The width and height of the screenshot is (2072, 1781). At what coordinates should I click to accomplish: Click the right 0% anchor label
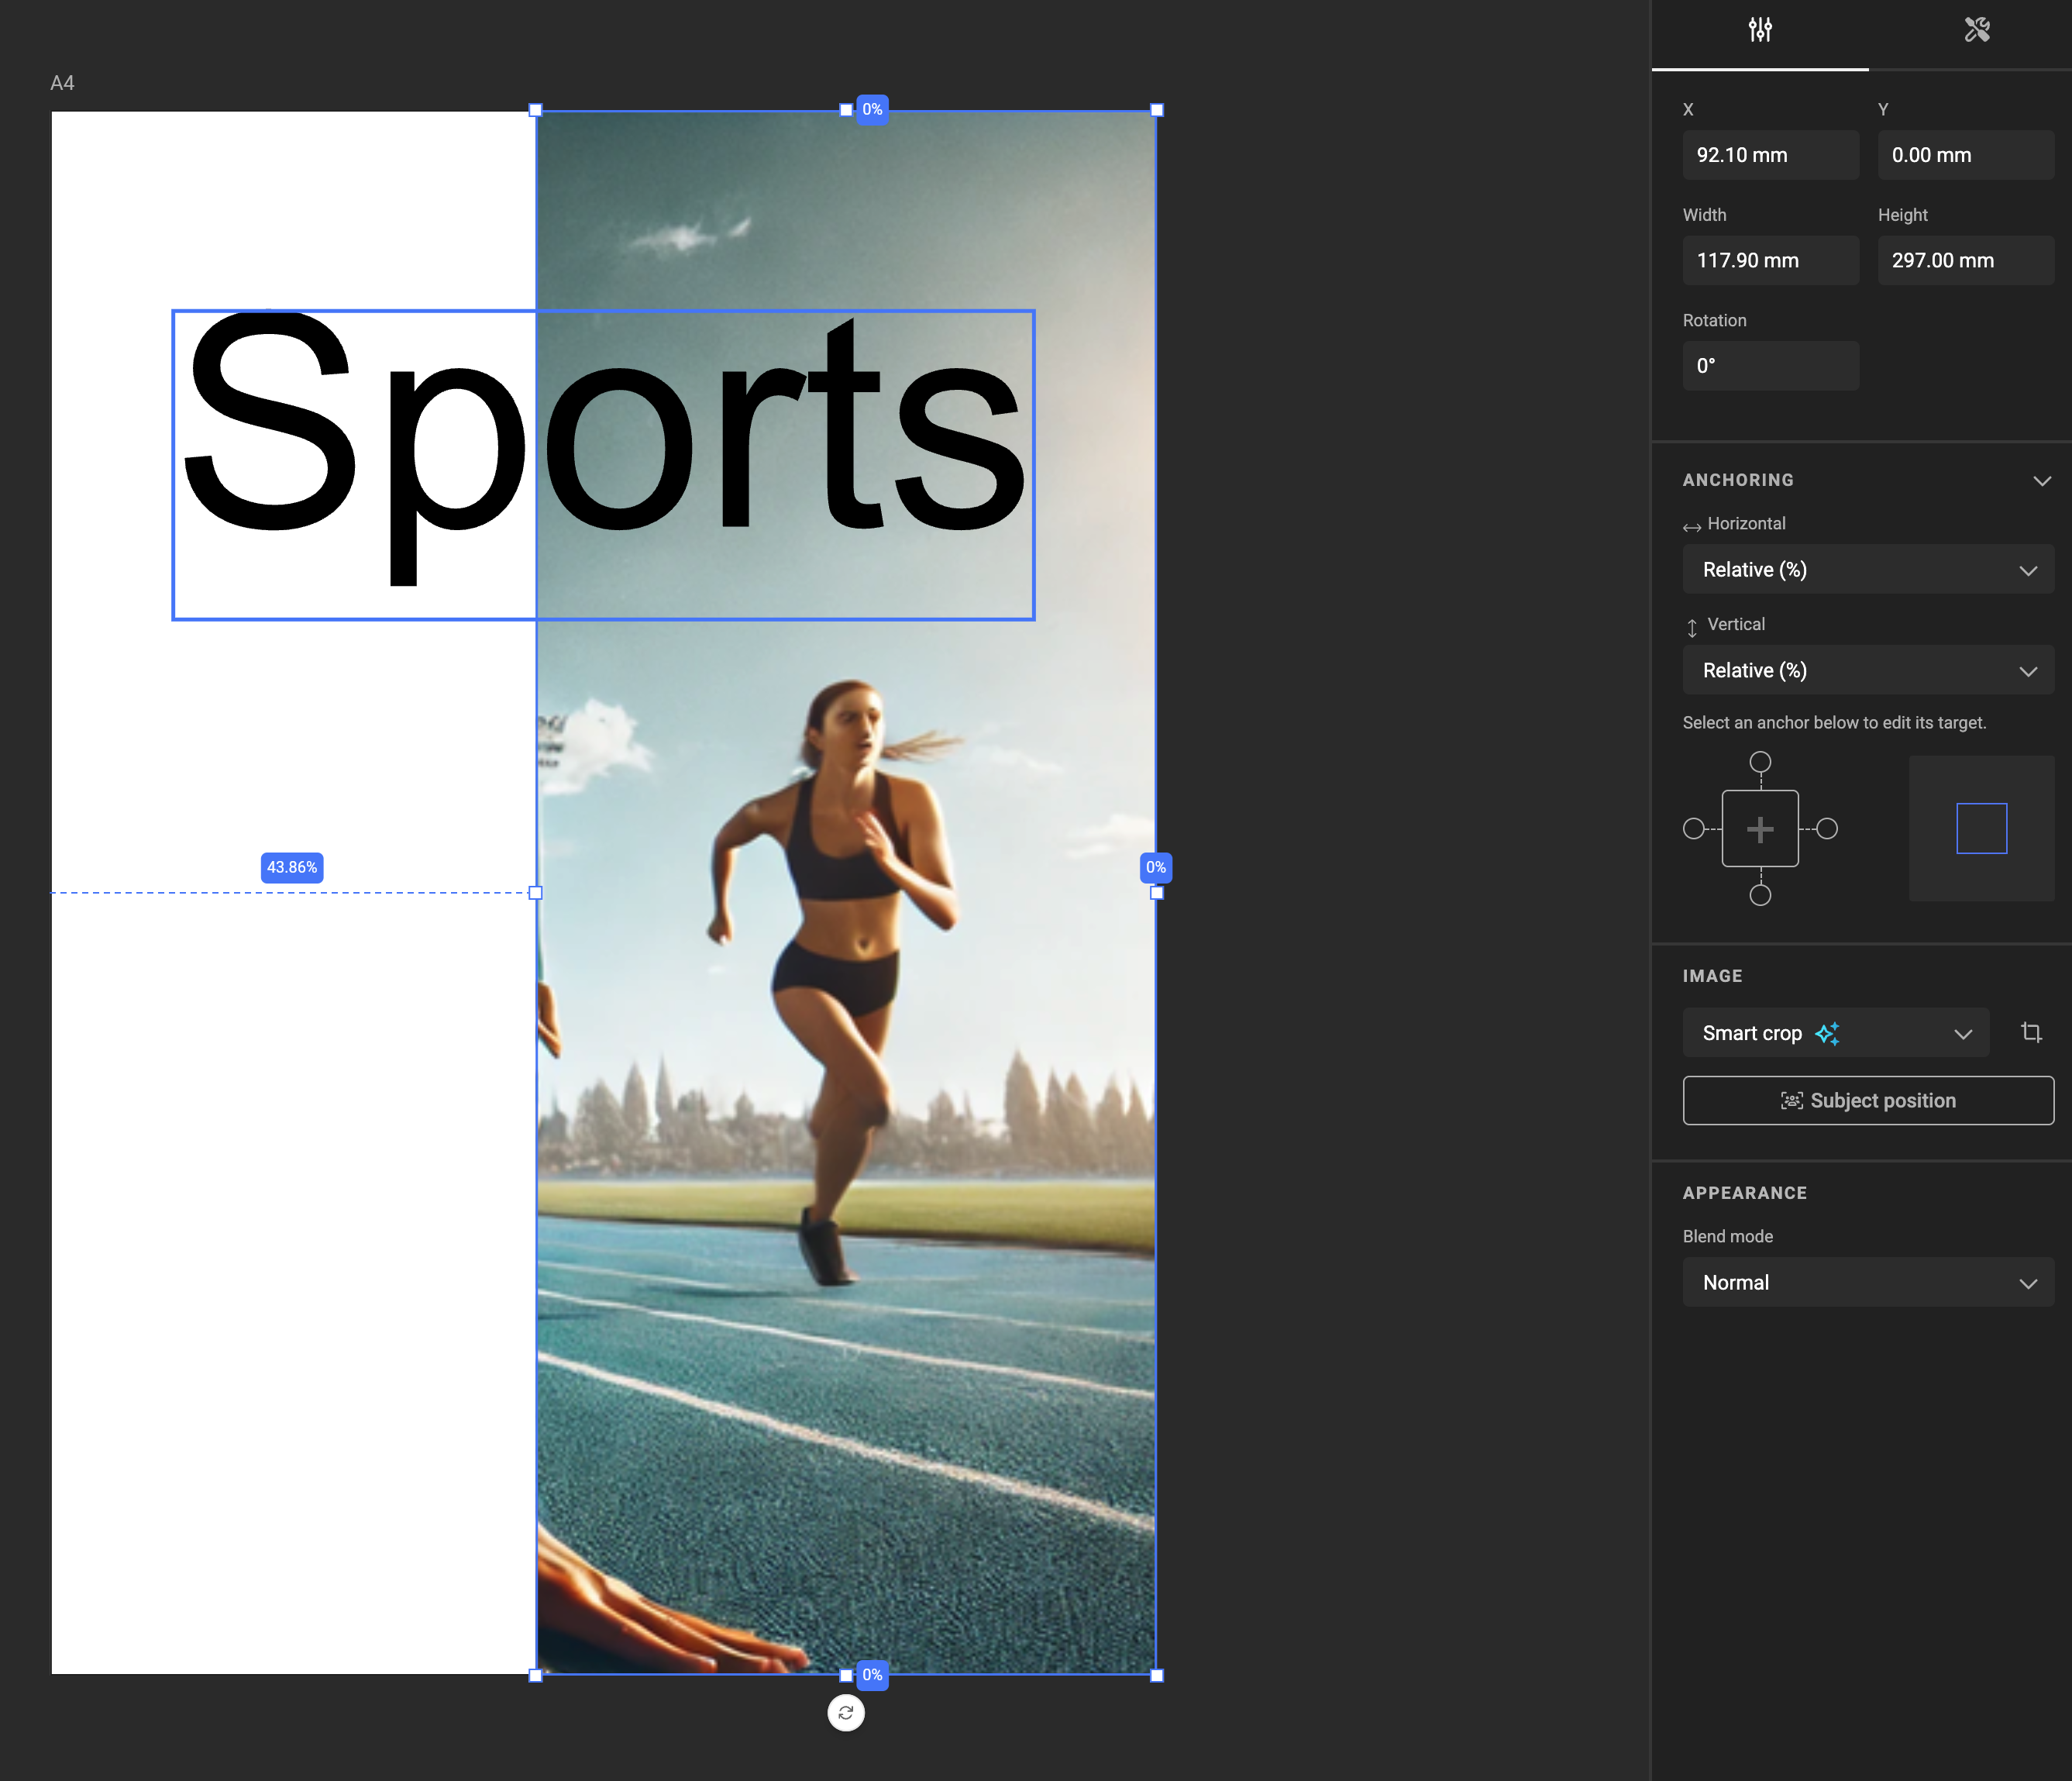pos(1156,867)
